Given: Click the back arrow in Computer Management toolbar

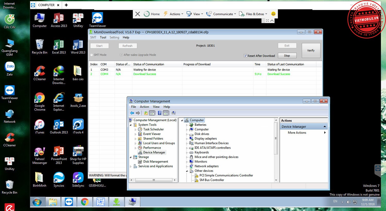Looking at the screenshot, I should tap(132, 113).
